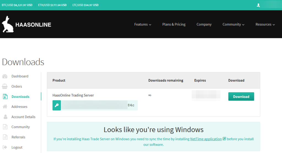282x153 pixels.
Task: Click the HaasOnline rabbit logo
Action: pyautogui.click(x=8, y=24)
